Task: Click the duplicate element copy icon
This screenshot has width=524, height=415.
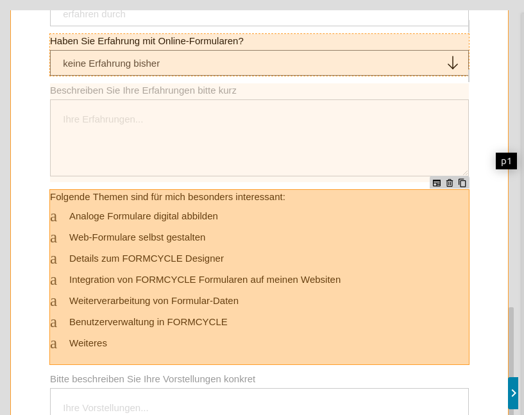Action: pos(462,183)
